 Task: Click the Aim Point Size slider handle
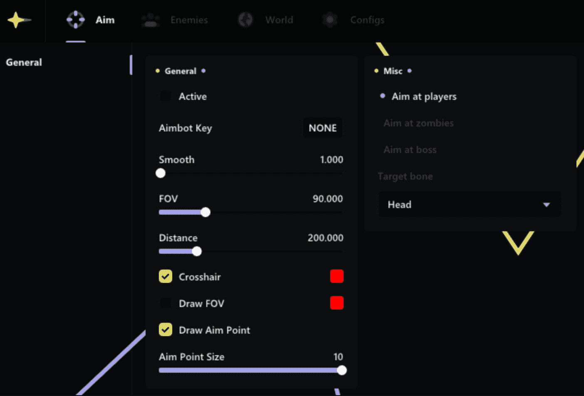341,370
